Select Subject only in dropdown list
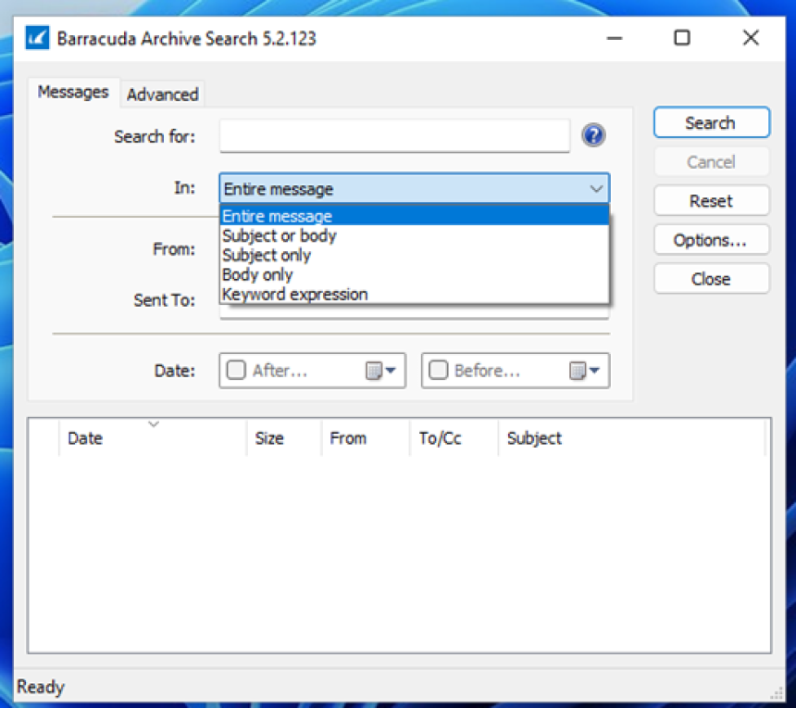 coord(415,255)
